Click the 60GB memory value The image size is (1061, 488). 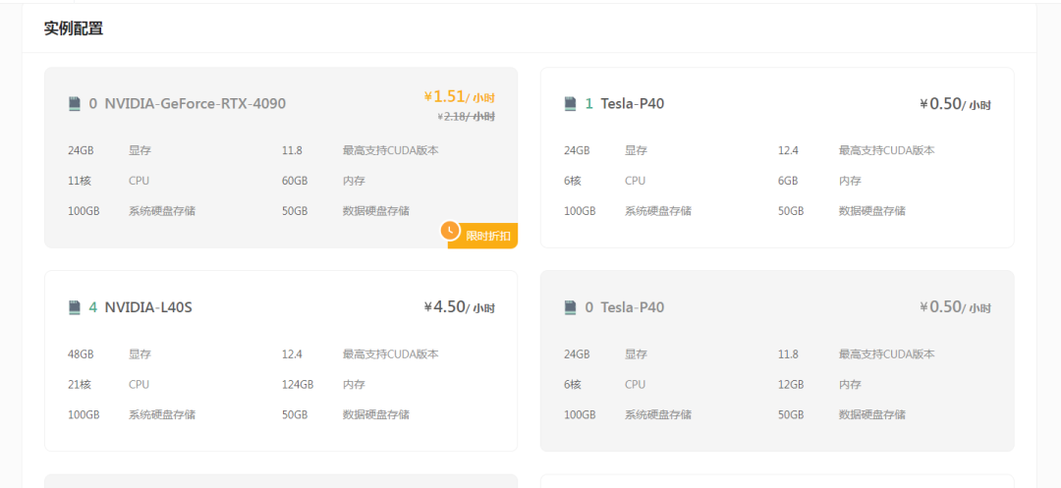tap(295, 181)
